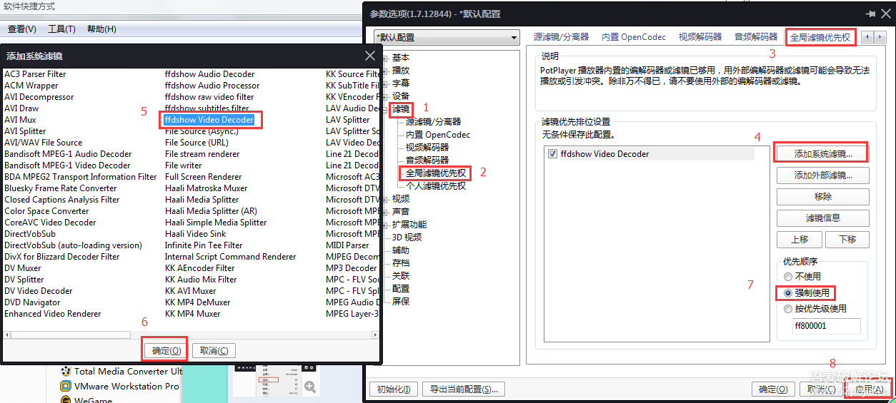Expand the 设备 tree node

386,96
